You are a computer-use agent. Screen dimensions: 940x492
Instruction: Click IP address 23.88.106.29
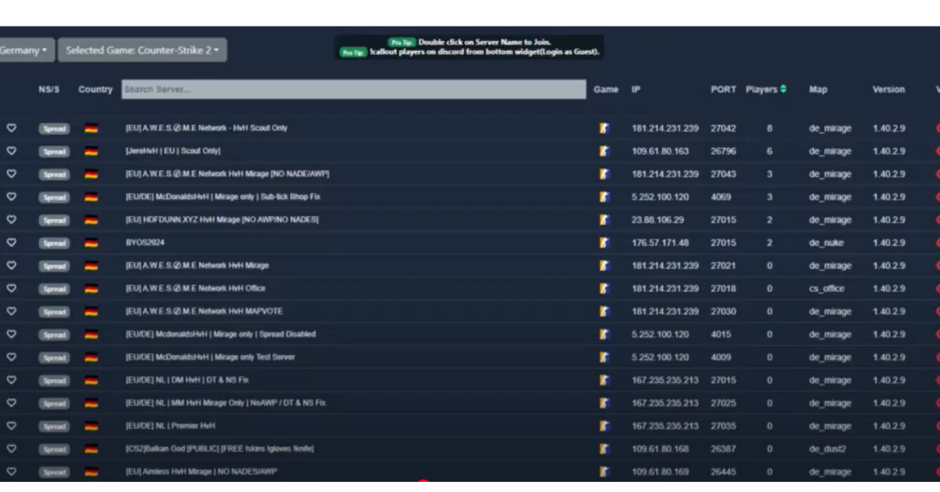click(x=658, y=220)
